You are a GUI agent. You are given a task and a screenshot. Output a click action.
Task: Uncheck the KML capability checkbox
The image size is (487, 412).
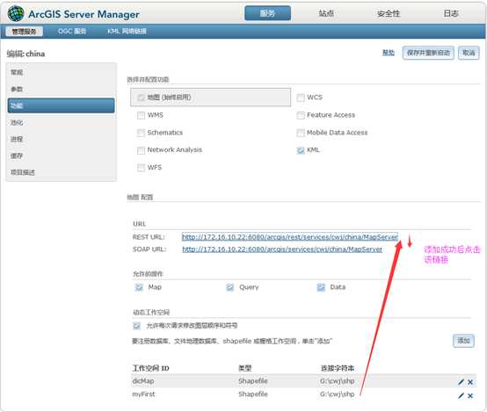301,150
